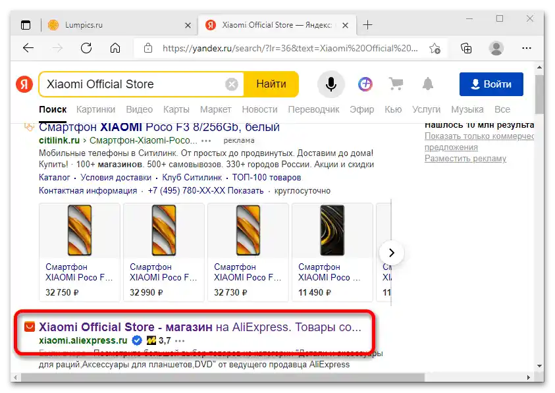This screenshot has height=393, width=555.
Task: Open the tab actions menu icon
Action: tap(26, 25)
